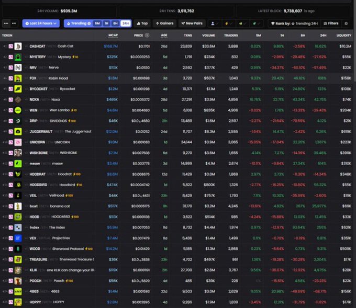The image size is (356, 308).
Task: Click the MYSTERY green token logo
Action: point(18,57)
